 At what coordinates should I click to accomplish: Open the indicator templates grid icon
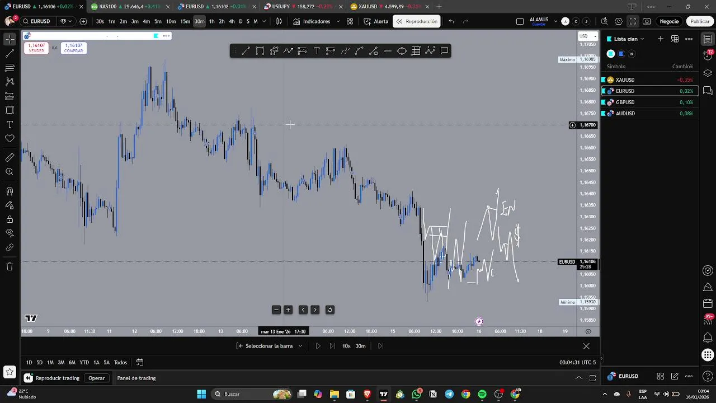point(350,21)
